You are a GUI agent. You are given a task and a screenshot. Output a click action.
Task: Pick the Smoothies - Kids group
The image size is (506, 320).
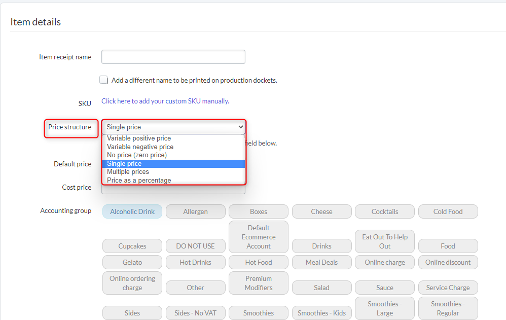click(321, 313)
